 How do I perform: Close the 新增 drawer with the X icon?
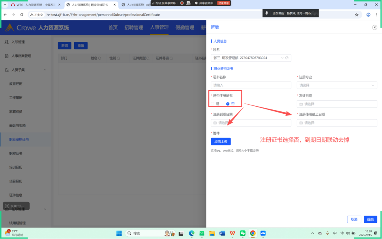click(x=375, y=27)
